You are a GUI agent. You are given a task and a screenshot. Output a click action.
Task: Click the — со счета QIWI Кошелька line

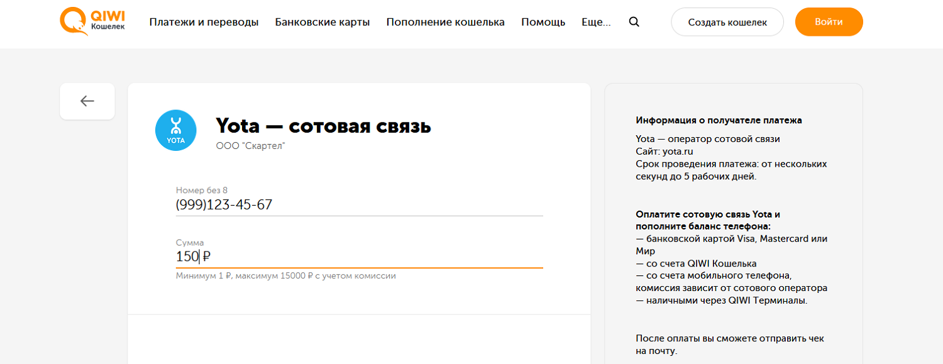click(x=696, y=263)
